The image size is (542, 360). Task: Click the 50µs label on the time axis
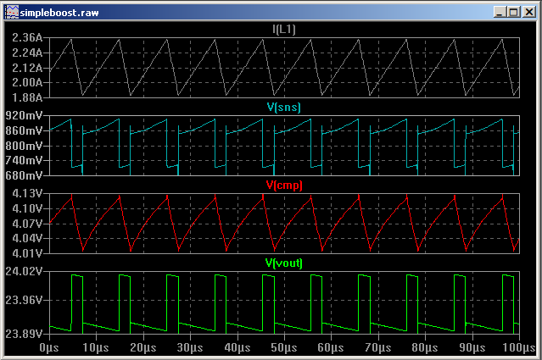[284, 347]
